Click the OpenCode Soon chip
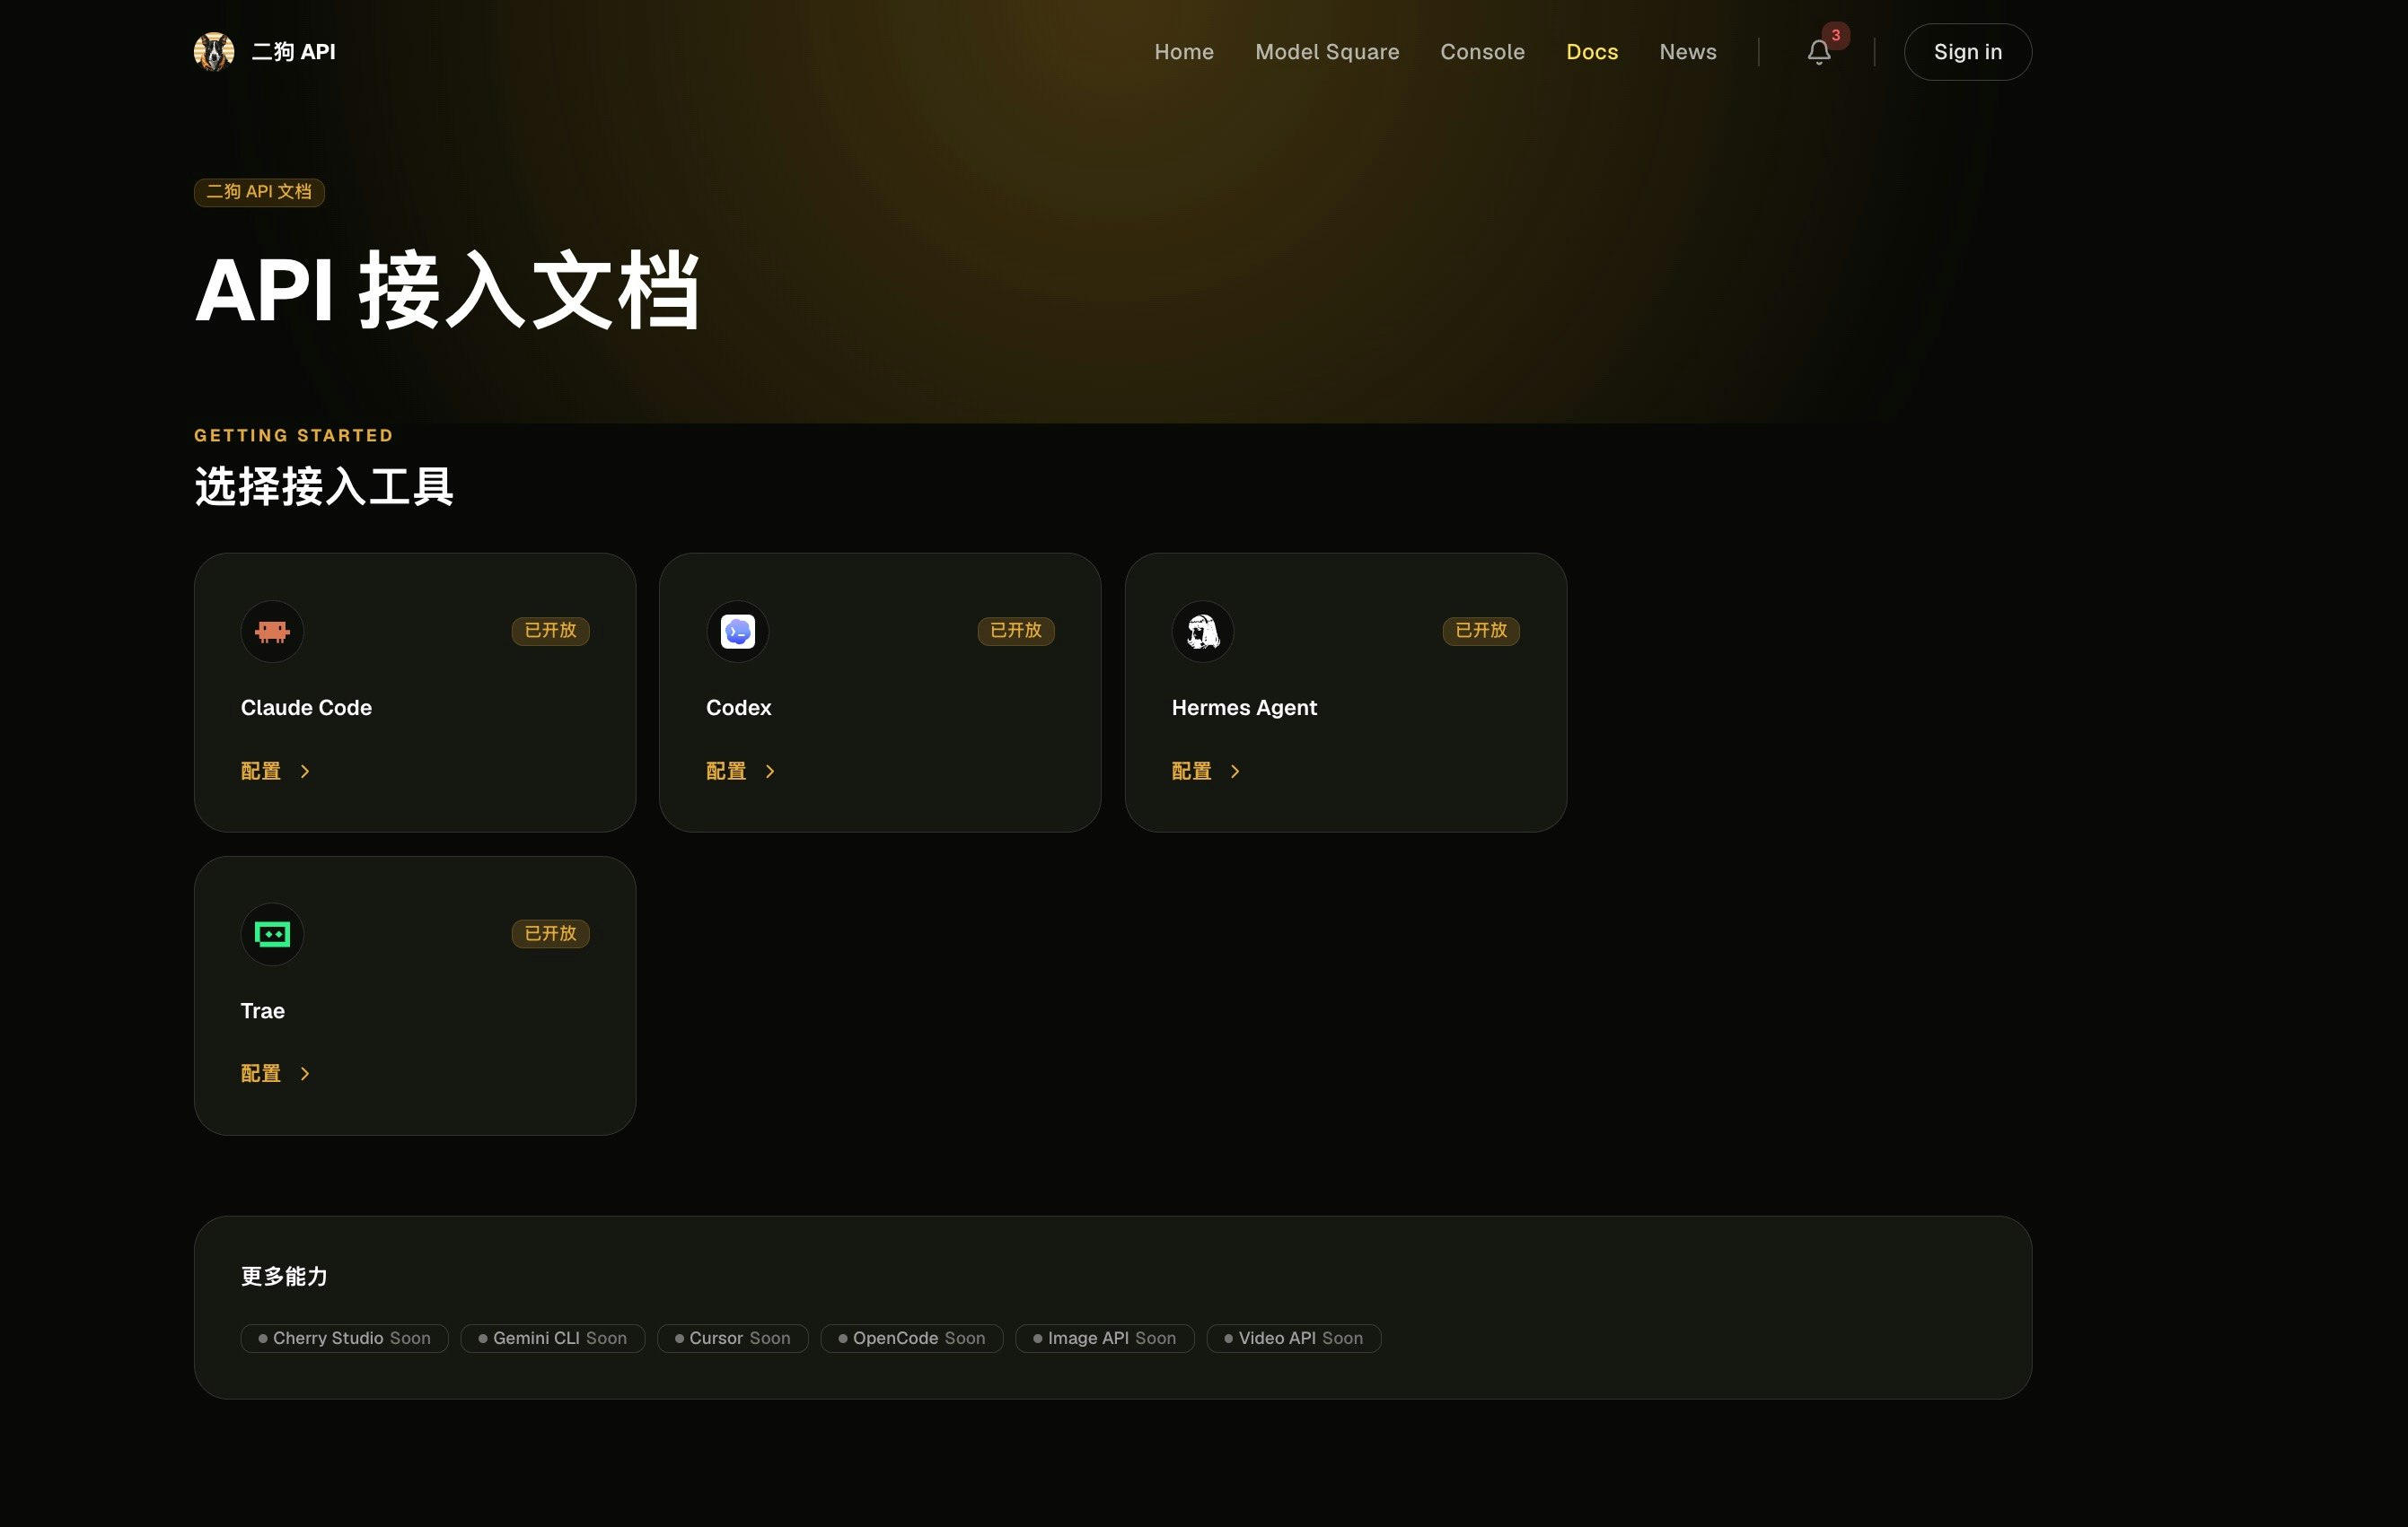 point(912,1339)
